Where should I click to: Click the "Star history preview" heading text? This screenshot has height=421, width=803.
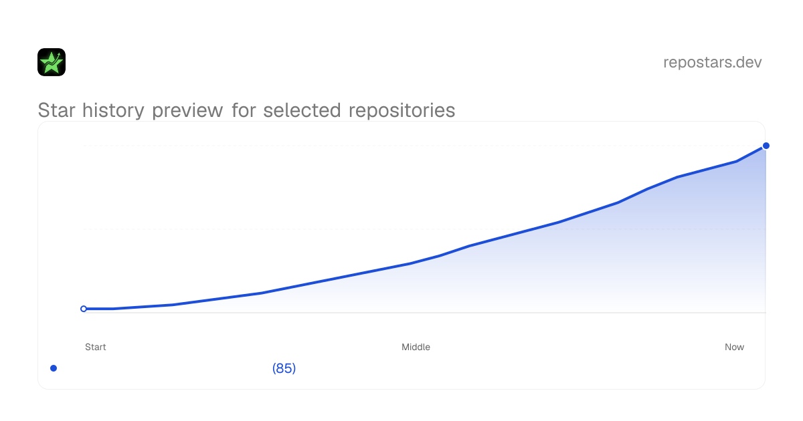(130, 110)
